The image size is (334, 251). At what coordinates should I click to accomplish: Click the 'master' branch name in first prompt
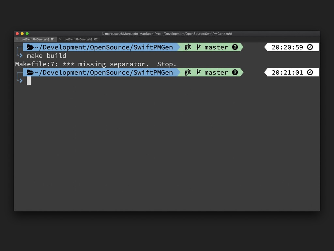pyautogui.click(x=216, y=47)
